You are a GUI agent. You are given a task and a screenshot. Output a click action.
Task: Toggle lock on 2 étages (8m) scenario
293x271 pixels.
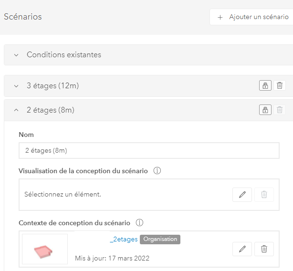265,110
